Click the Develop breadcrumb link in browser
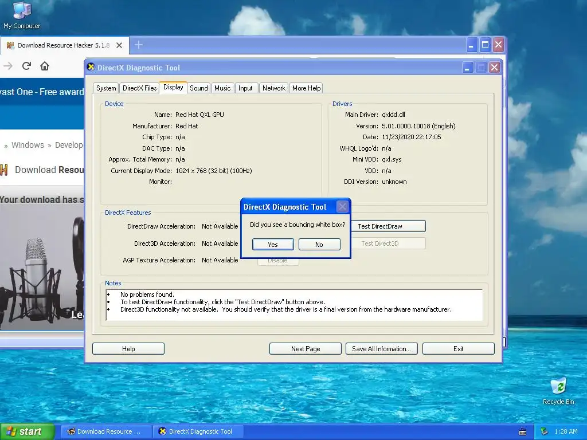The image size is (587, 440). (x=69, y=145)
